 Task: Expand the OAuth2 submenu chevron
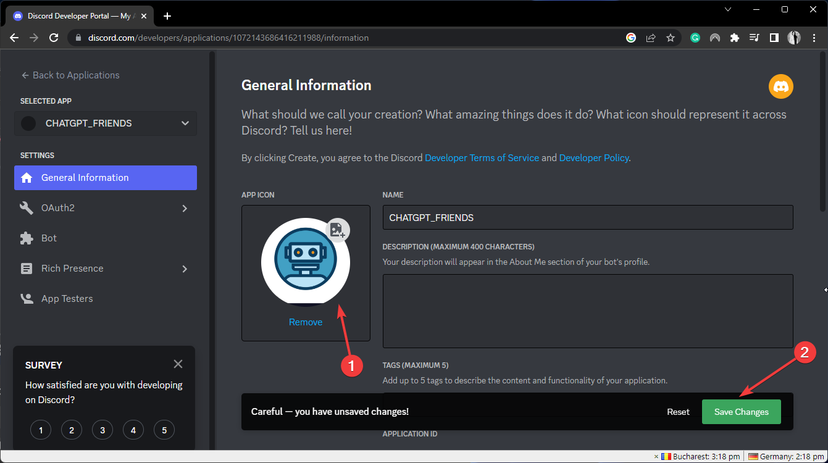coord(185,209)
